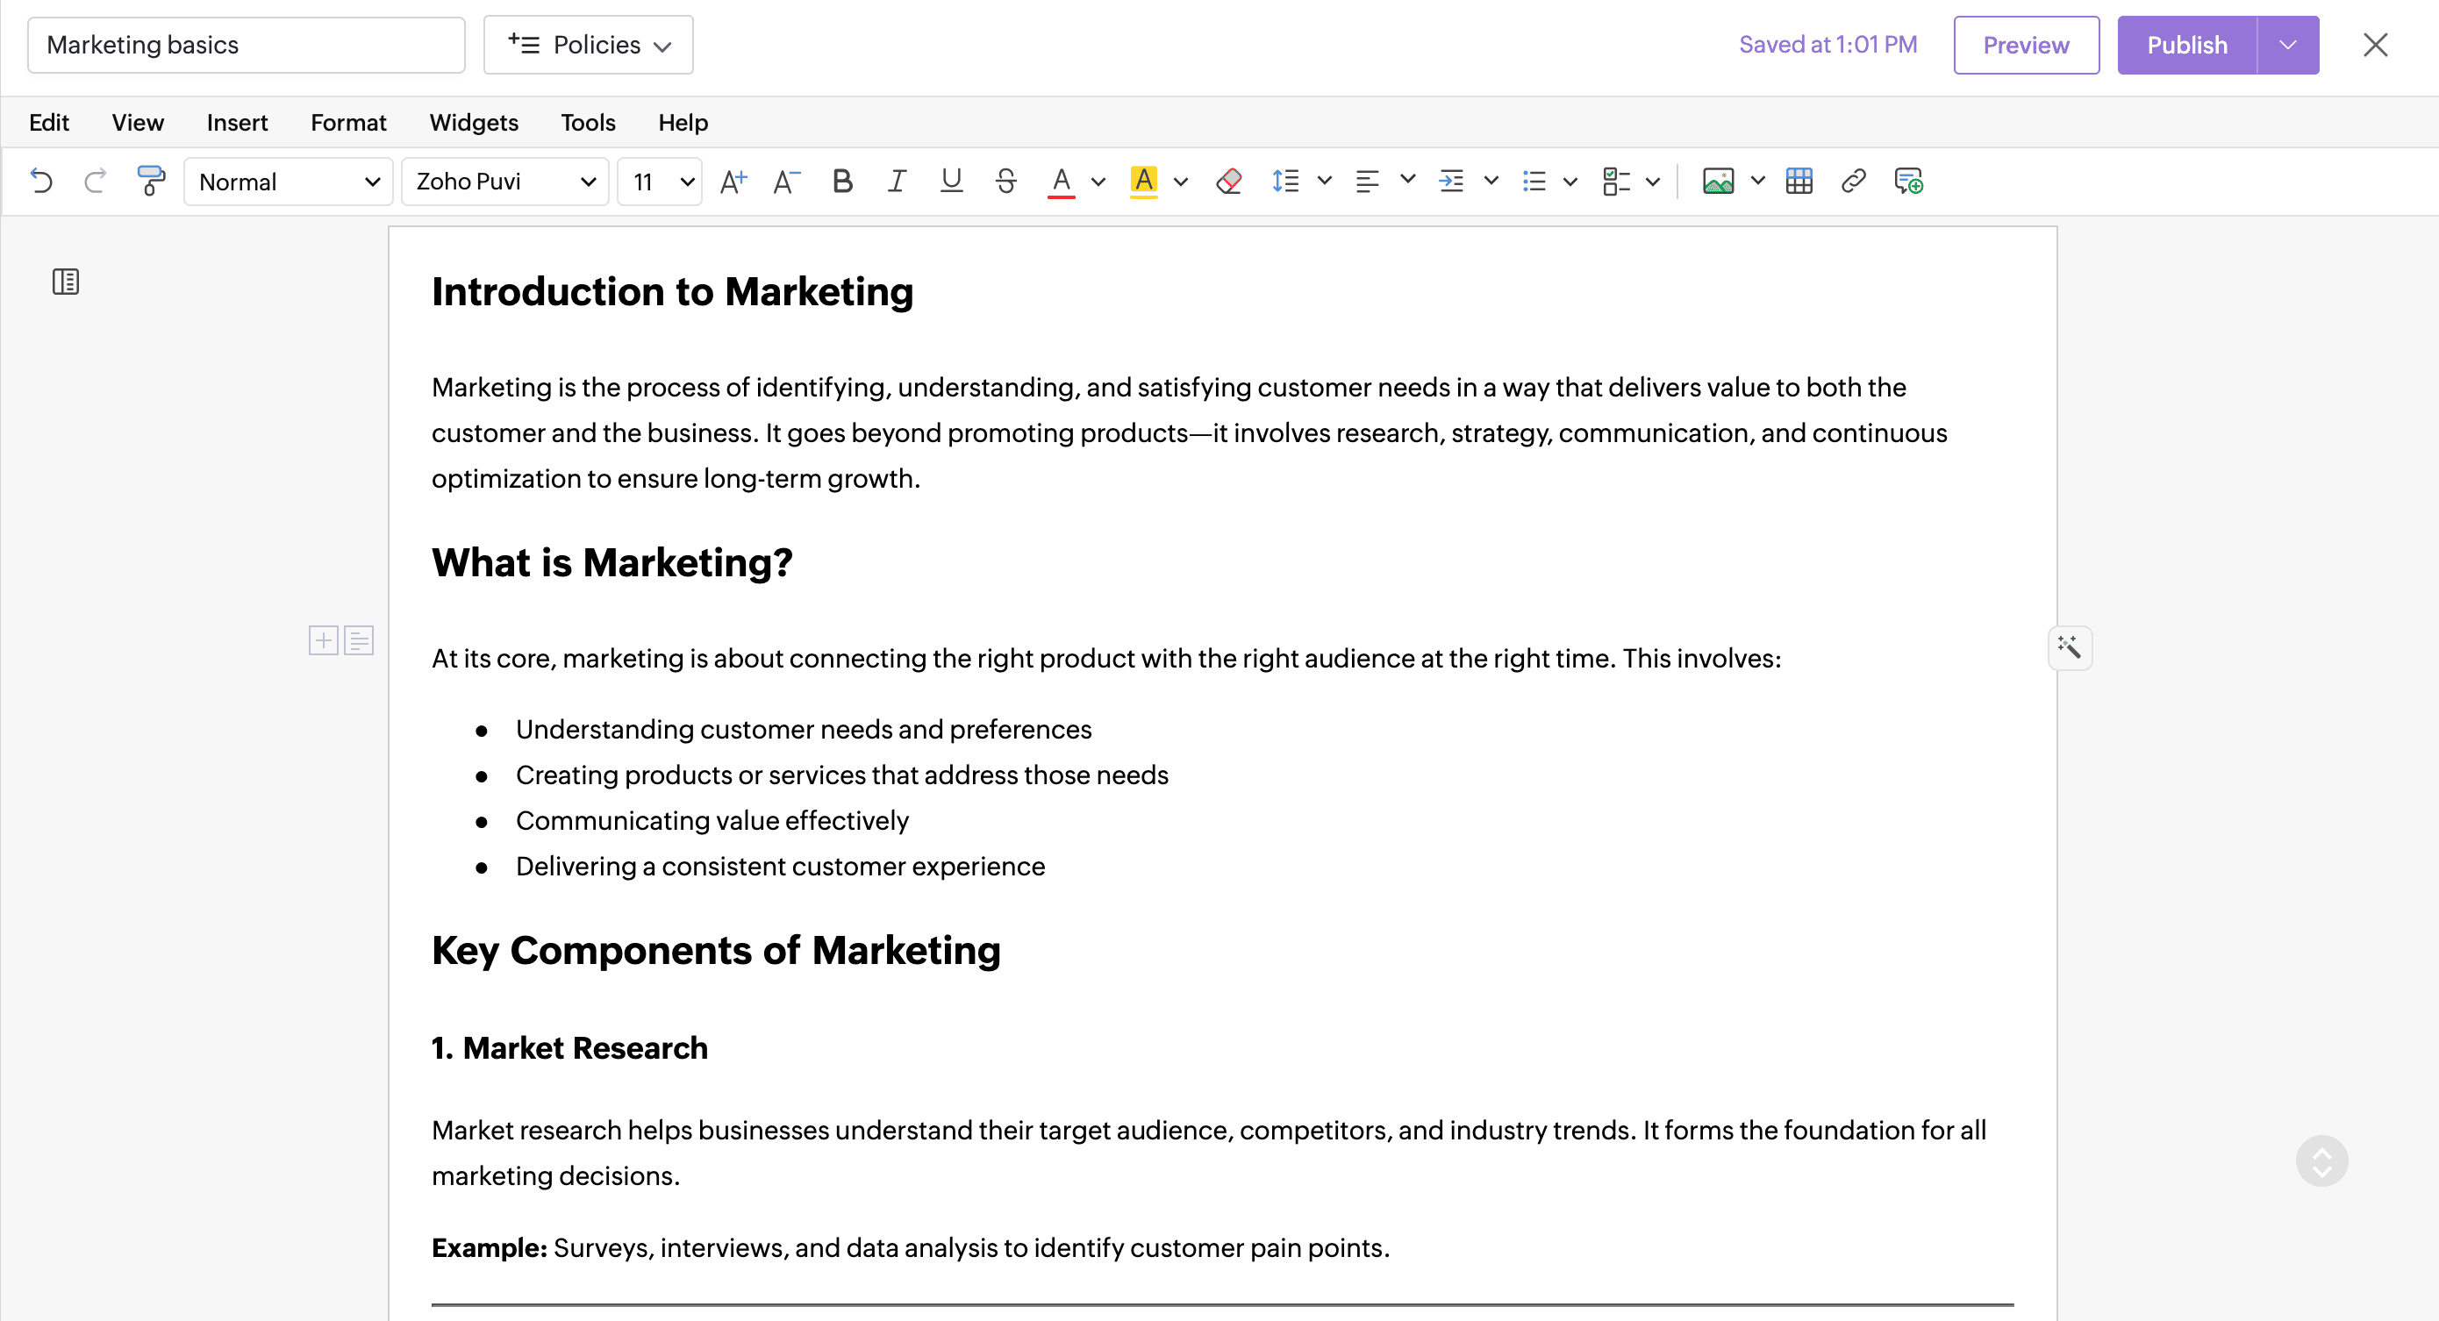The width and height of the screenshot is (2439, 1321).
Task: Click the undo arrow icon
Action: tap(40, 181)
